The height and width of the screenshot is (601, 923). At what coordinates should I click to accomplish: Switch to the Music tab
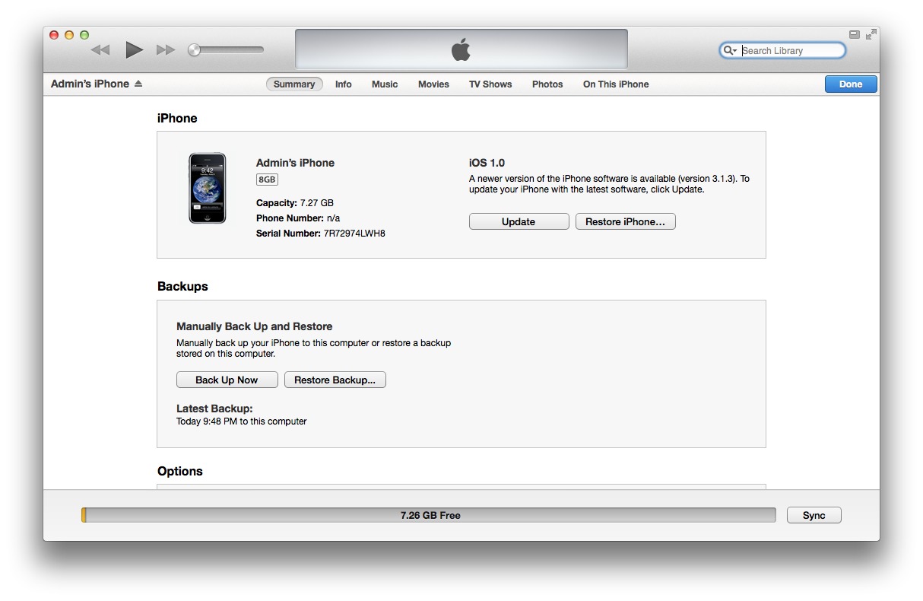pyautogui.click(x=385, y=84)
